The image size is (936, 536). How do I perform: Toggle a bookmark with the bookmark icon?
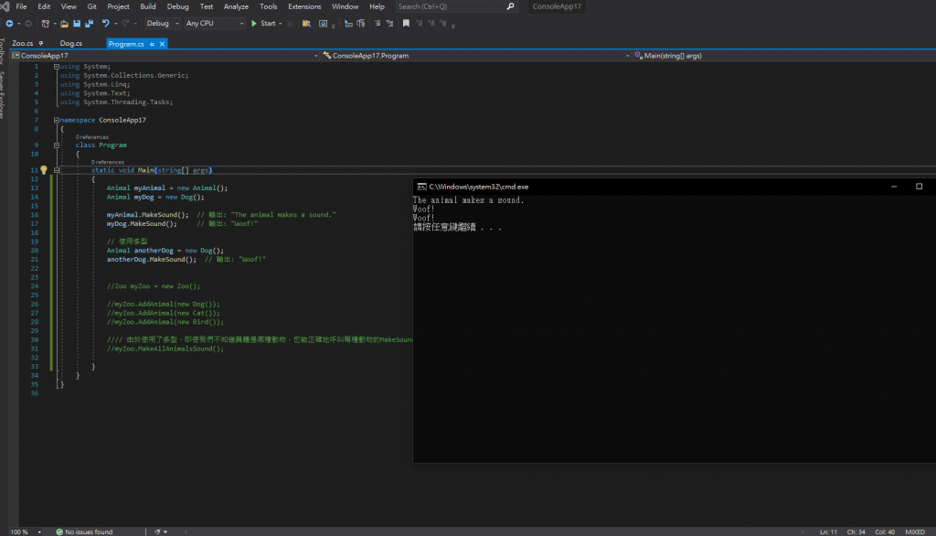point(406,23)
